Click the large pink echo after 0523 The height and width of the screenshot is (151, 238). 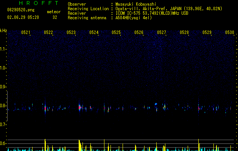click(x=80, y=108)
